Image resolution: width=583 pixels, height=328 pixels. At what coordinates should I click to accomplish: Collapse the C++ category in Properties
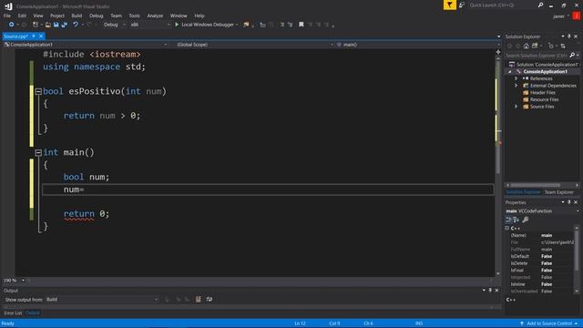[507, 228]
